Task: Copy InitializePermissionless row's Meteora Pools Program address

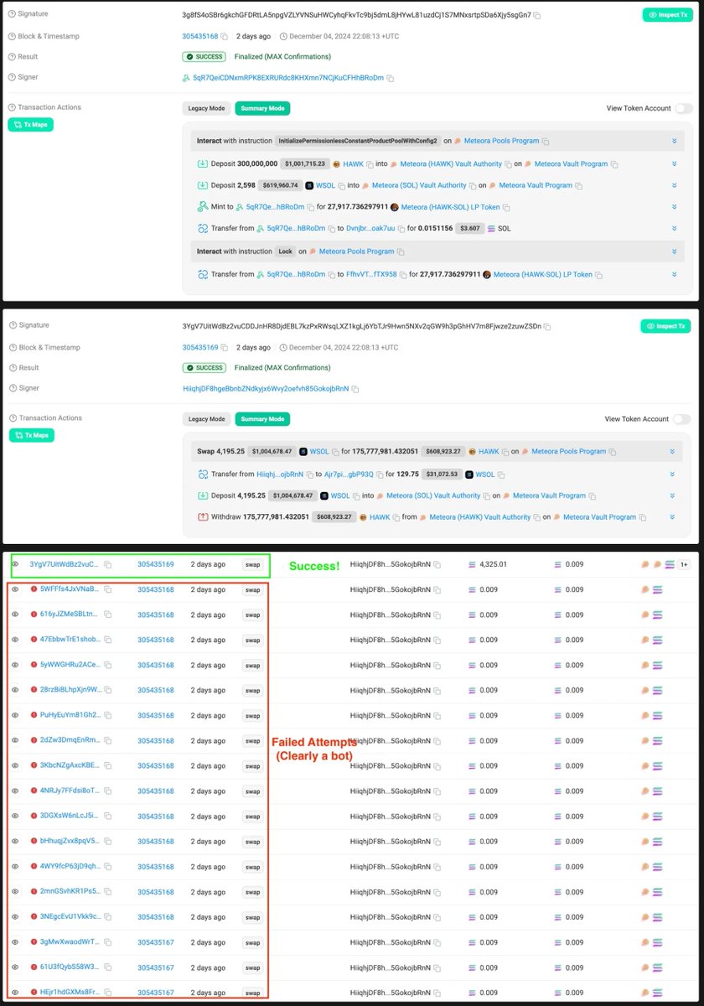Action: click(x=546, y=141)
